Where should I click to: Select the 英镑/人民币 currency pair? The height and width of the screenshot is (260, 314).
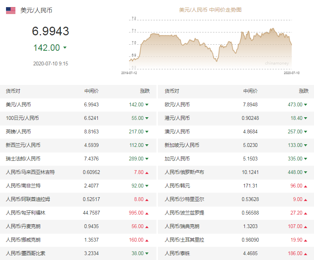(18, 132)
